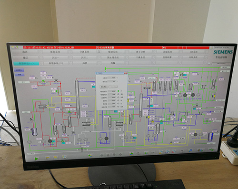Click the red alarm message bar at top
Image resolution: width=238 pixels, height=189 pixels.
116,47
